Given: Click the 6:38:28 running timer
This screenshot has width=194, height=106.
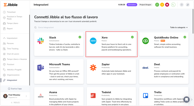Looking at the screenshot, I should pyautogui.click(x=122, y=5).
